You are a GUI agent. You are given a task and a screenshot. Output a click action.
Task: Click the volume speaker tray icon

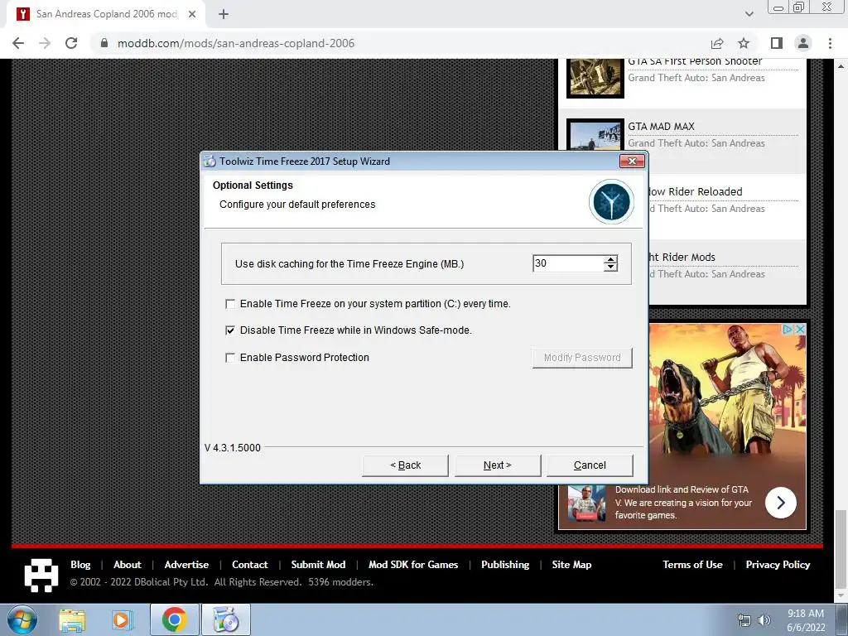click(x=764, y=620)
